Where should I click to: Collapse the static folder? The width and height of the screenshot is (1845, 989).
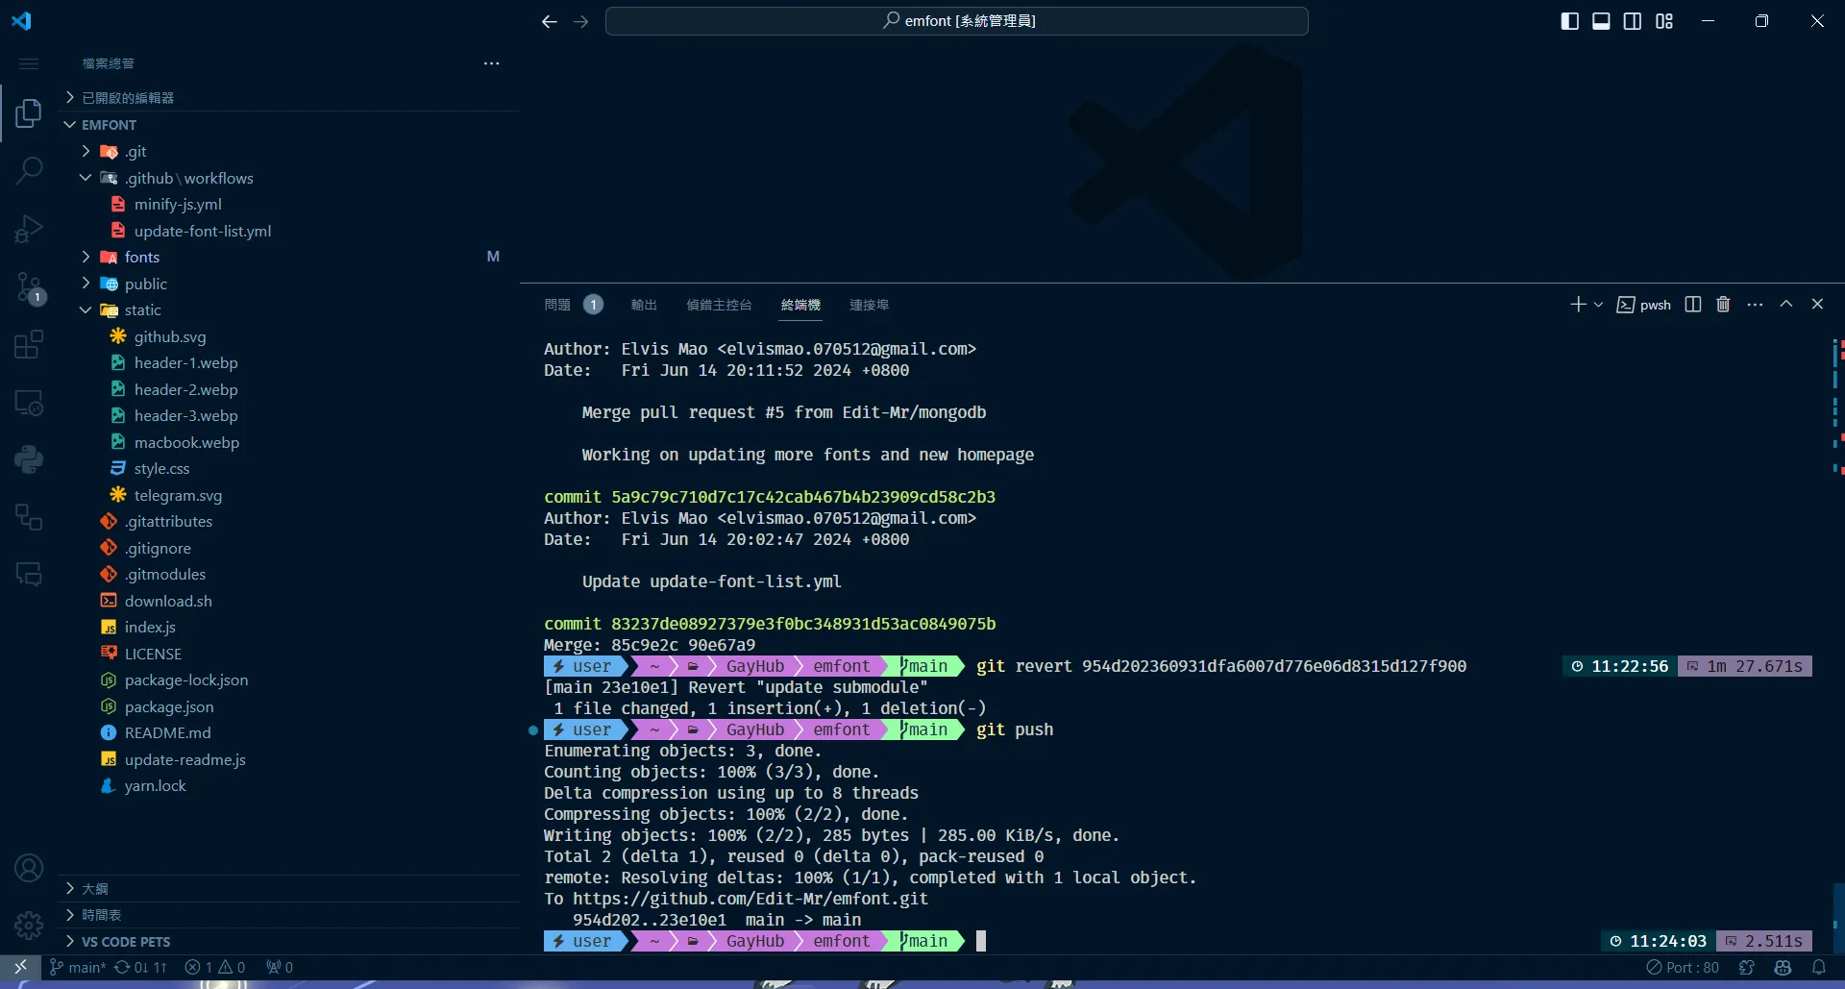click(288, 310)
